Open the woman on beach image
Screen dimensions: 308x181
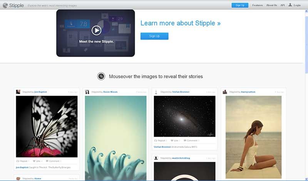(x=253, y=137)
